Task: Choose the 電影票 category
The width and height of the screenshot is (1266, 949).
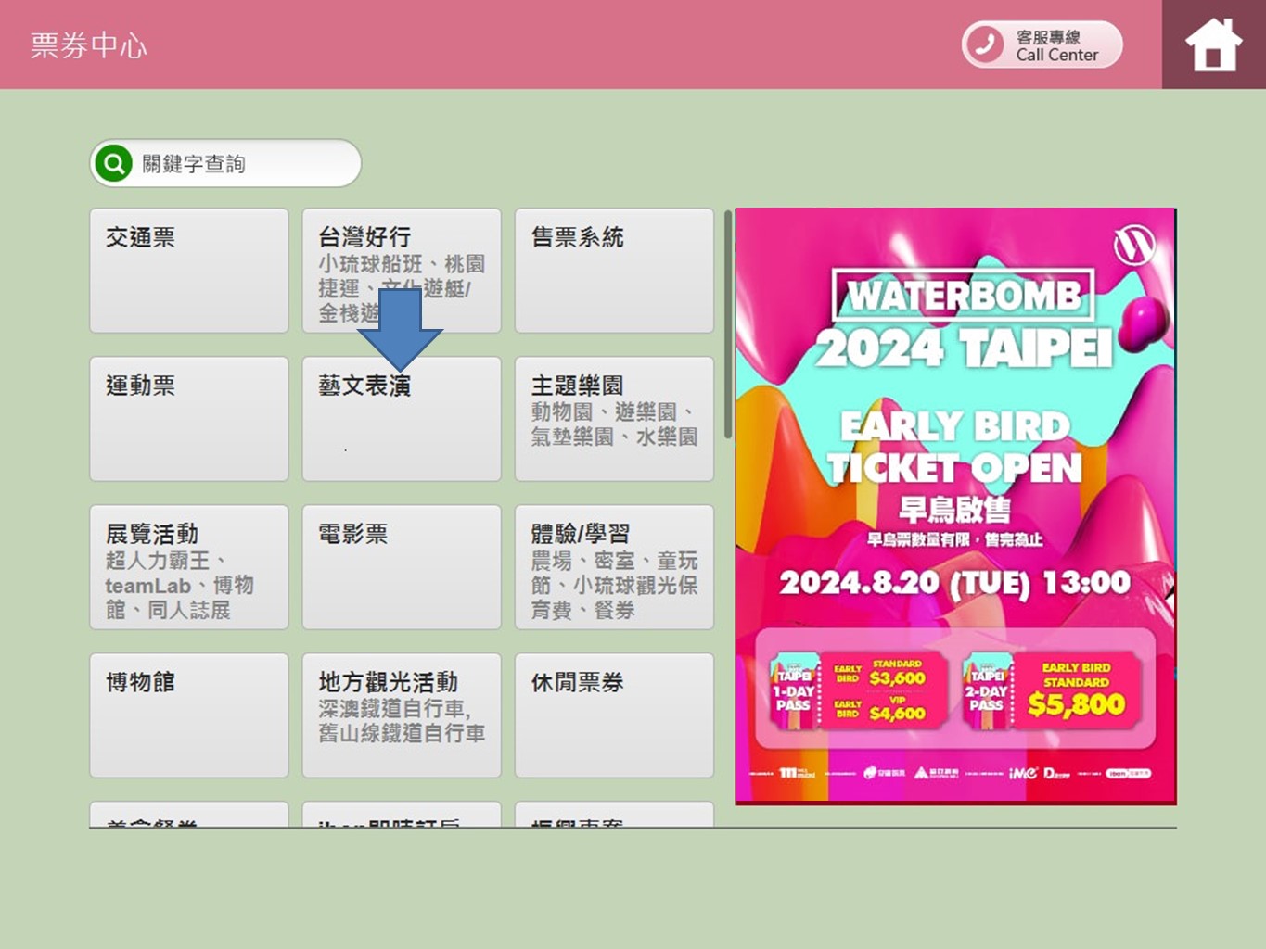Action: [x=402, y=567]
